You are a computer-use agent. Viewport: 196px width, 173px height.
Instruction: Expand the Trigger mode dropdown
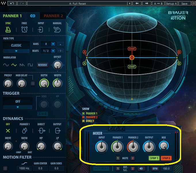coord(18,107)
